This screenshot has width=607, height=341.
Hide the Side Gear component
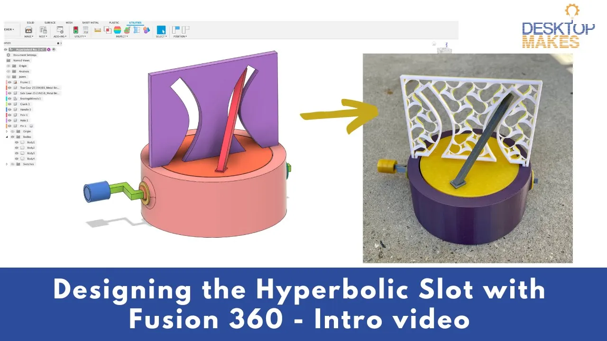9,93
